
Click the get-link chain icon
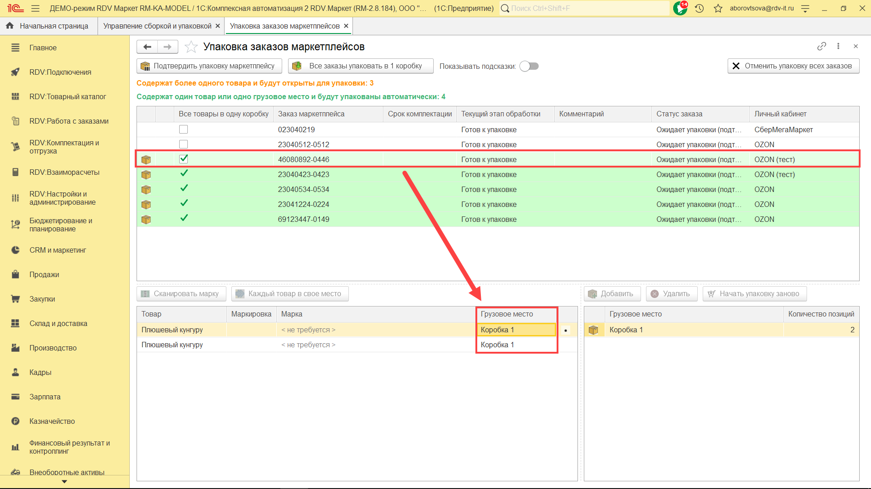click(822, 46)
